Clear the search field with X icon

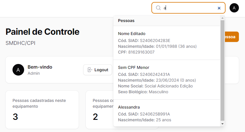click(219, 8)
